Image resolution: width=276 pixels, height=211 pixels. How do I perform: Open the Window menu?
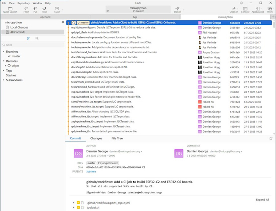pos(37,3)
